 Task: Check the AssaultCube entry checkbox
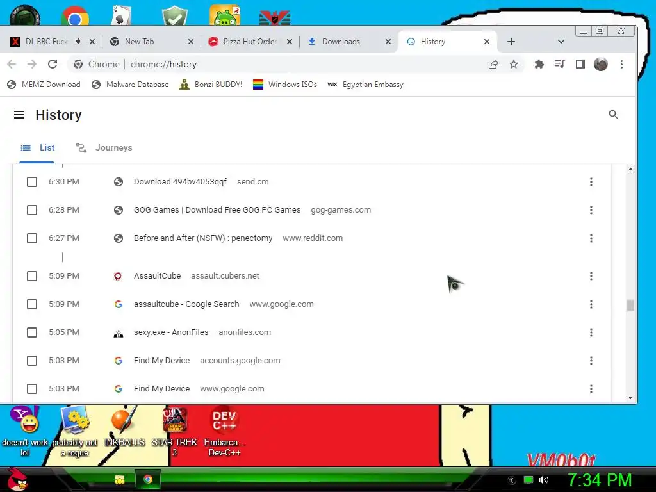coord(32,276)
